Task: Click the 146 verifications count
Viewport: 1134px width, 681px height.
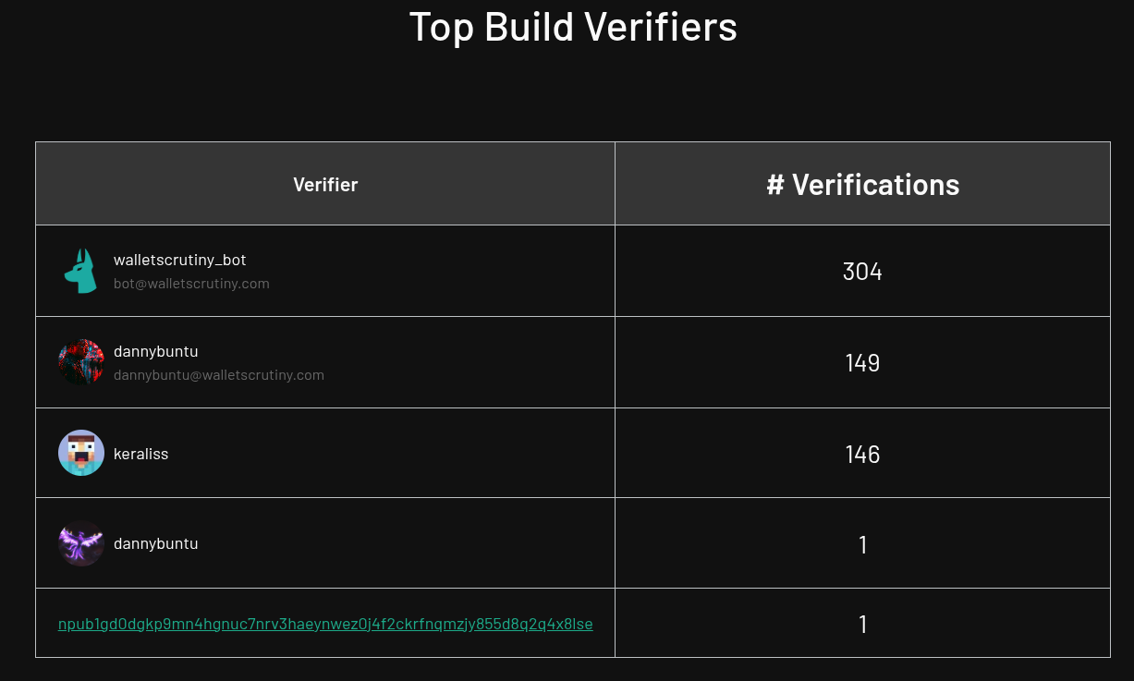Action: pos(862,455)
